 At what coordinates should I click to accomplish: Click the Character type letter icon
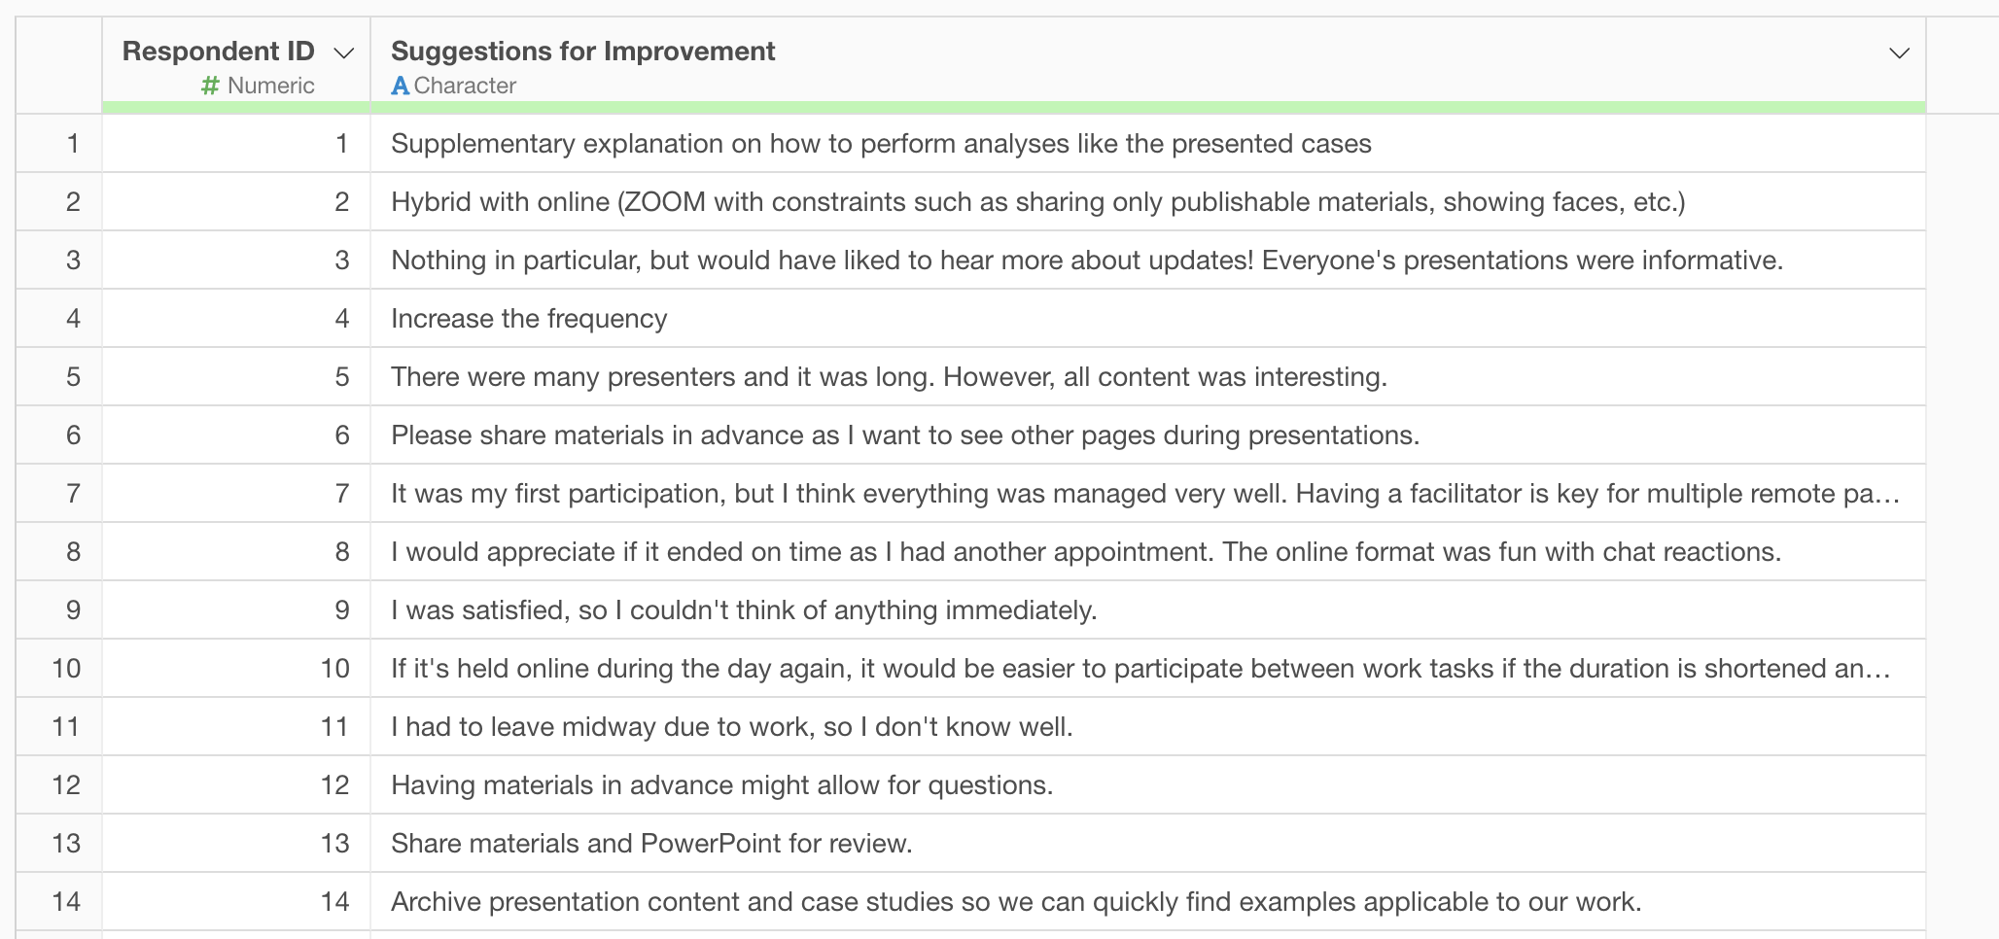(x=400, y=86)
